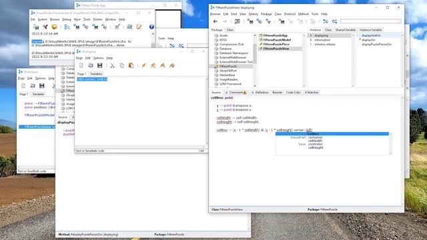
Task: Open the Options menu in the front Workspace
Action: pyautogui.click(x=98, y=58)
